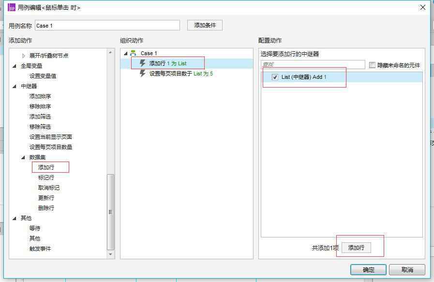
Task: Collapse the 全局变量 group
Action: point(15,66)
